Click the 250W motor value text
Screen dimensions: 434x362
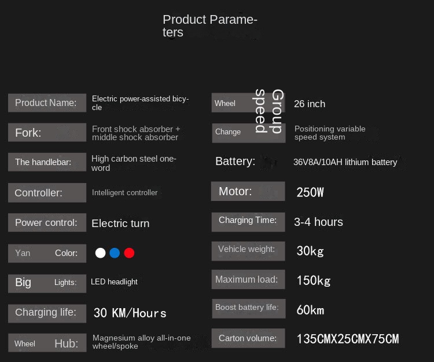[310, 192]
